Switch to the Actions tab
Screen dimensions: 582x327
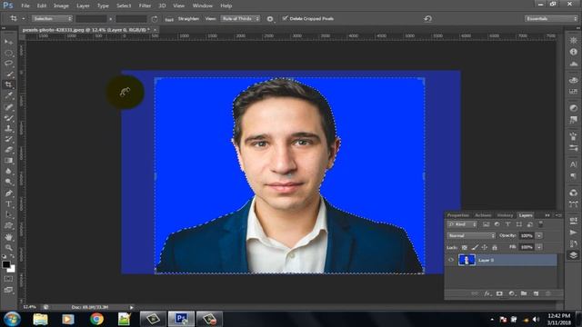pyautogui.click(x=483, y=215)
